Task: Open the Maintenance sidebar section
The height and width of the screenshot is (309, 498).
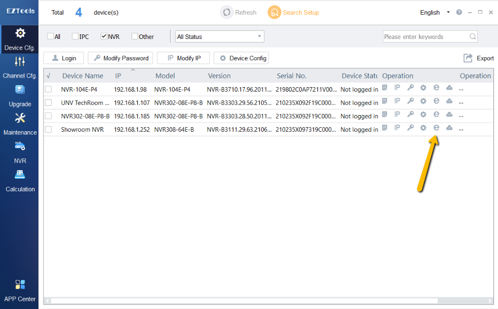Action: pyautogui.click(x=20, y=124)
